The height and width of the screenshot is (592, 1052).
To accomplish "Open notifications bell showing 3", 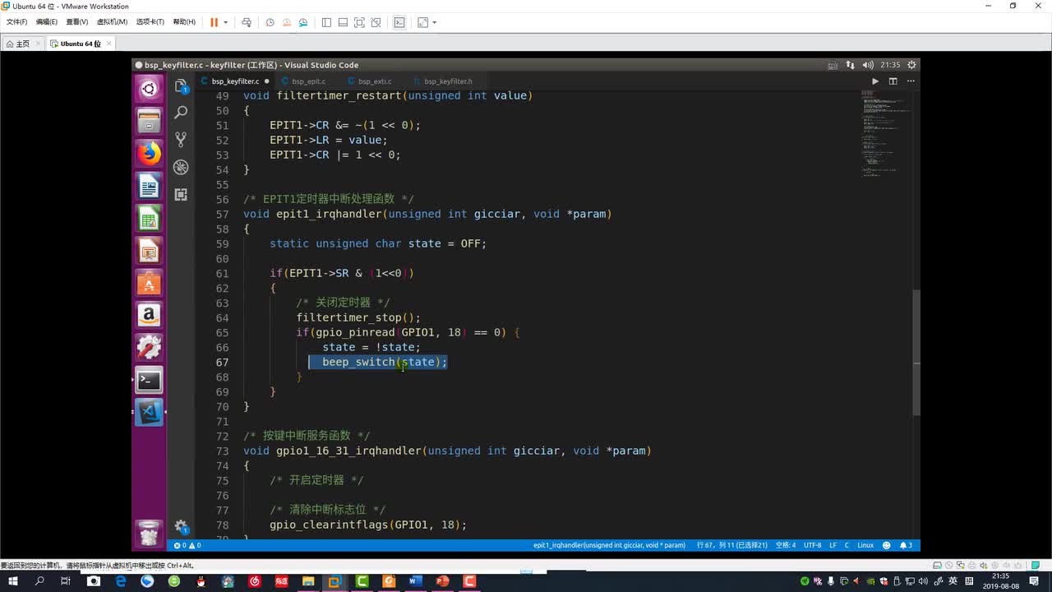I will (906, 545).
